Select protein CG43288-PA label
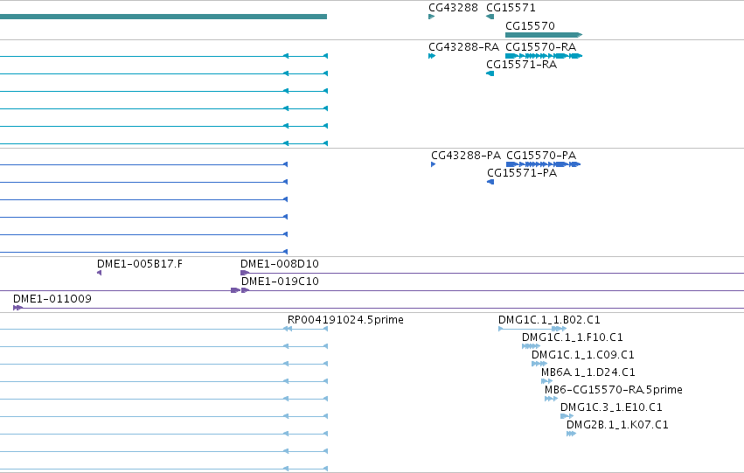Viewport: 744px width, 473px height. [x=466, y=156]
